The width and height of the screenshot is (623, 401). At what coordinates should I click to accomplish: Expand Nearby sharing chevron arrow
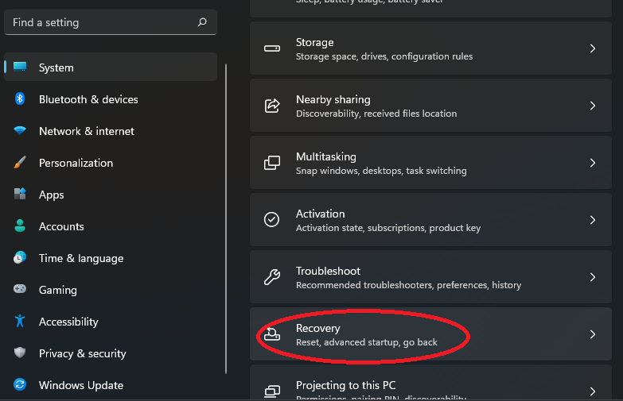pyautogui.click(x=593, y=106)
